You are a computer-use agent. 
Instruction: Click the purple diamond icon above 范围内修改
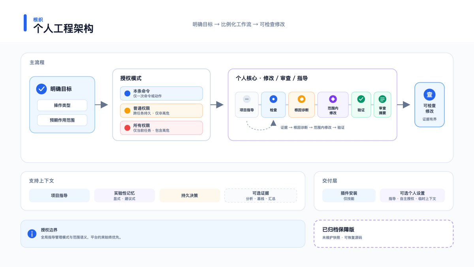333,99
